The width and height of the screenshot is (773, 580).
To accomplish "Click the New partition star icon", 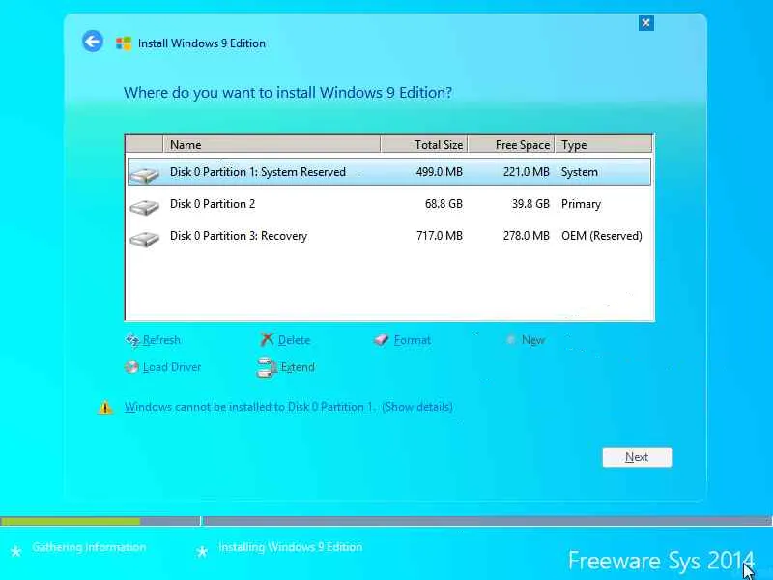I will point(511,340).
